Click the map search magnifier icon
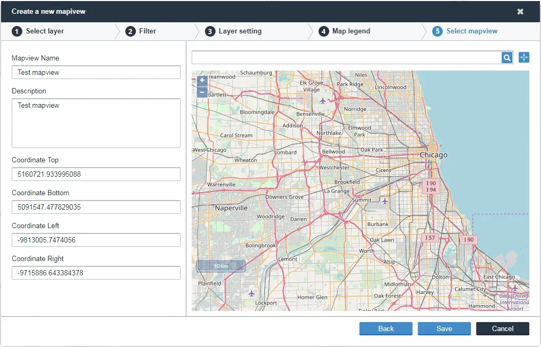This screenshot has width=541, height=347. point(507,58)
